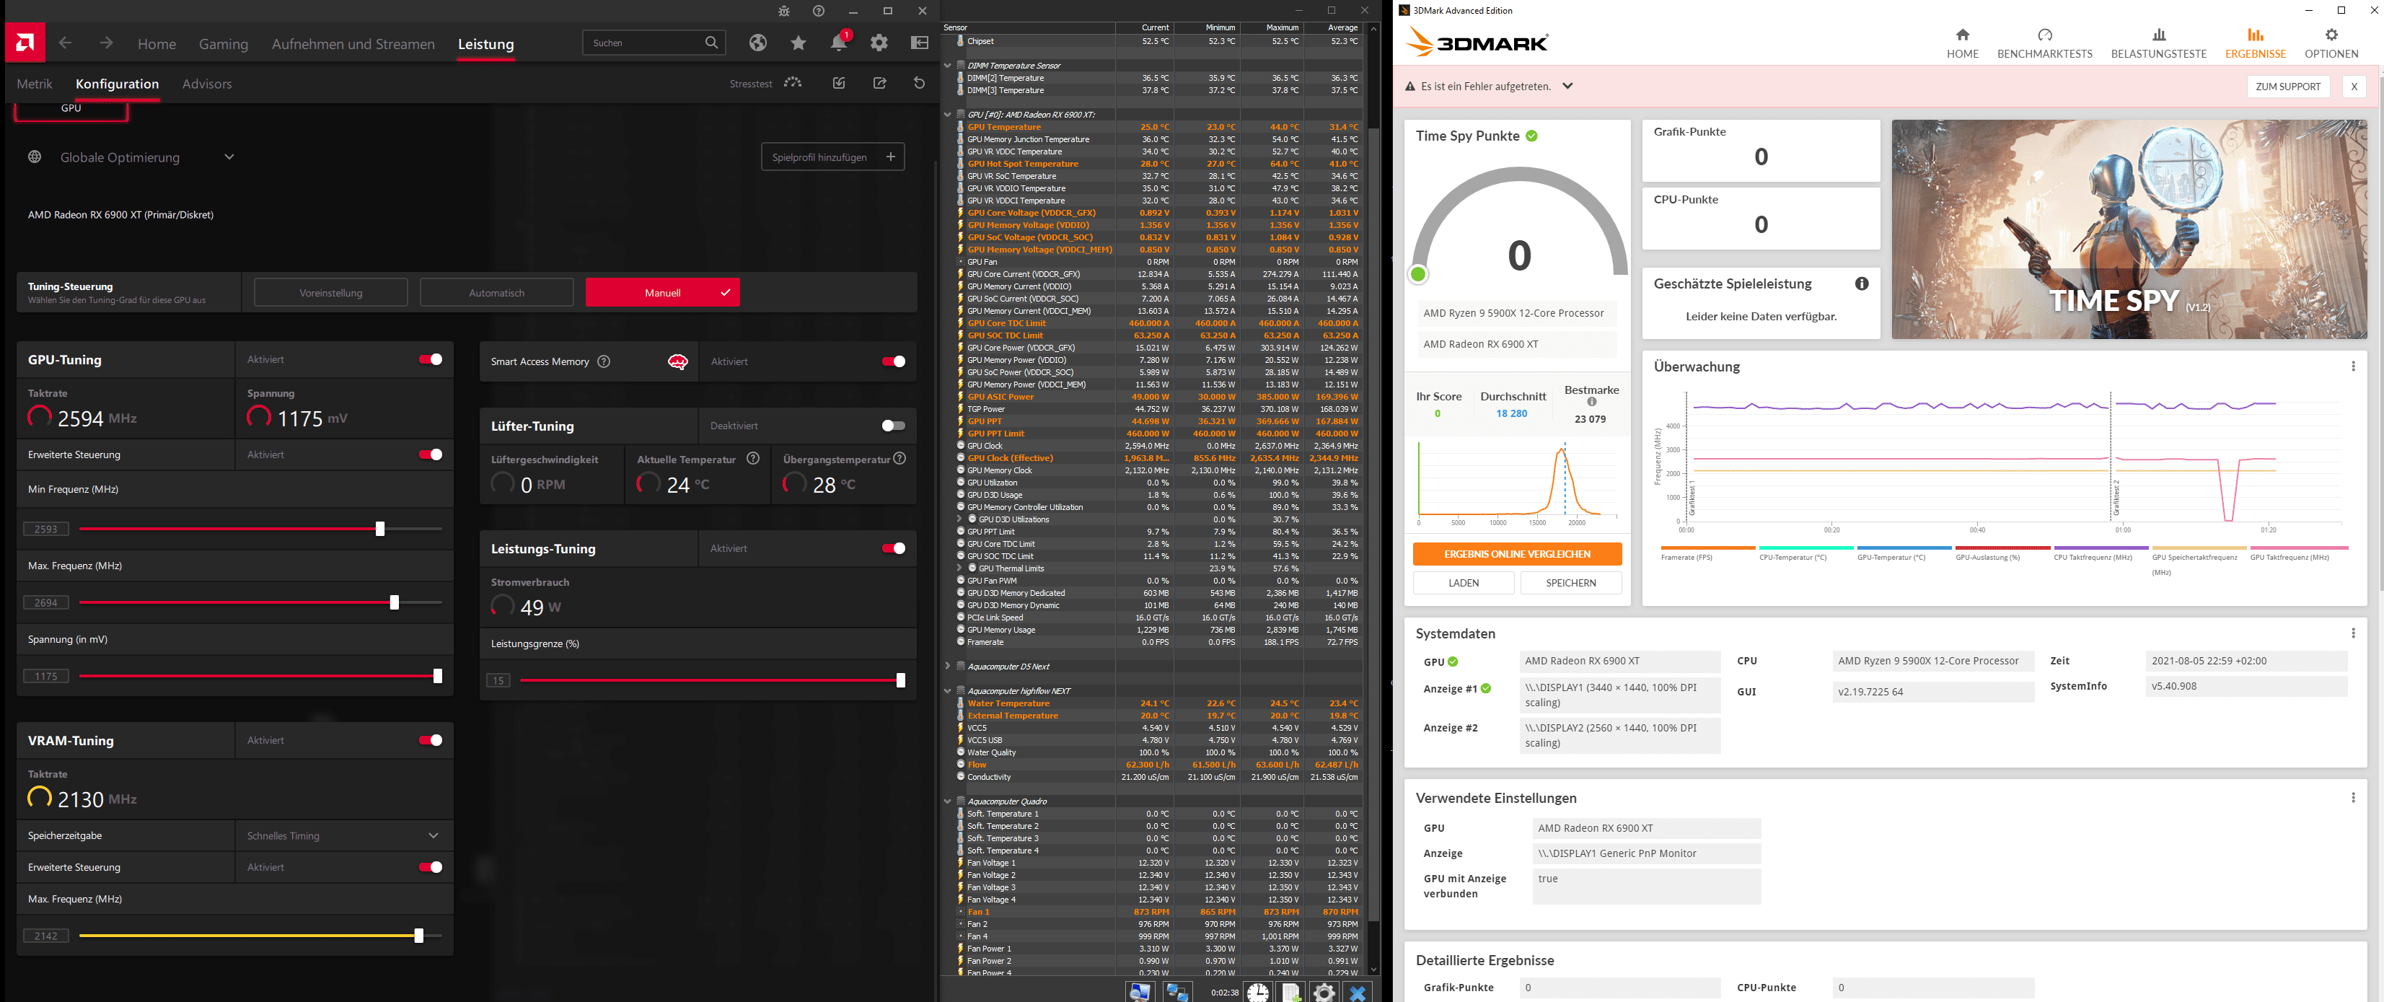Viewport: 2384px width, 1002px height.
Task: Open Systemdaten three-dot menu
Action: click(2354, 634)
